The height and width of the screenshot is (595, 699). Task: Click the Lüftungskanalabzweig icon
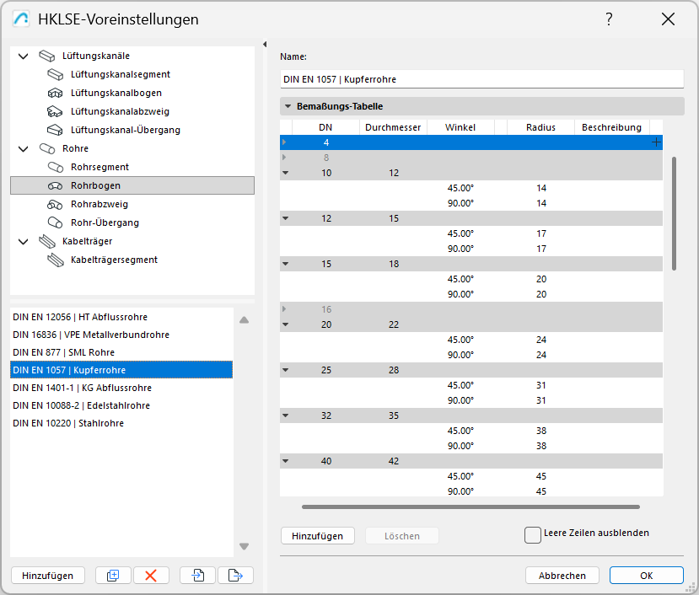(x=56, y=111)
